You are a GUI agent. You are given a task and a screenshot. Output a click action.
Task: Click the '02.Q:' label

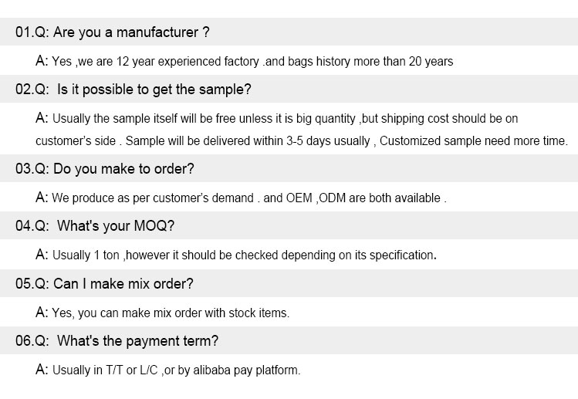pyautogui.click(x=32, y=90)
